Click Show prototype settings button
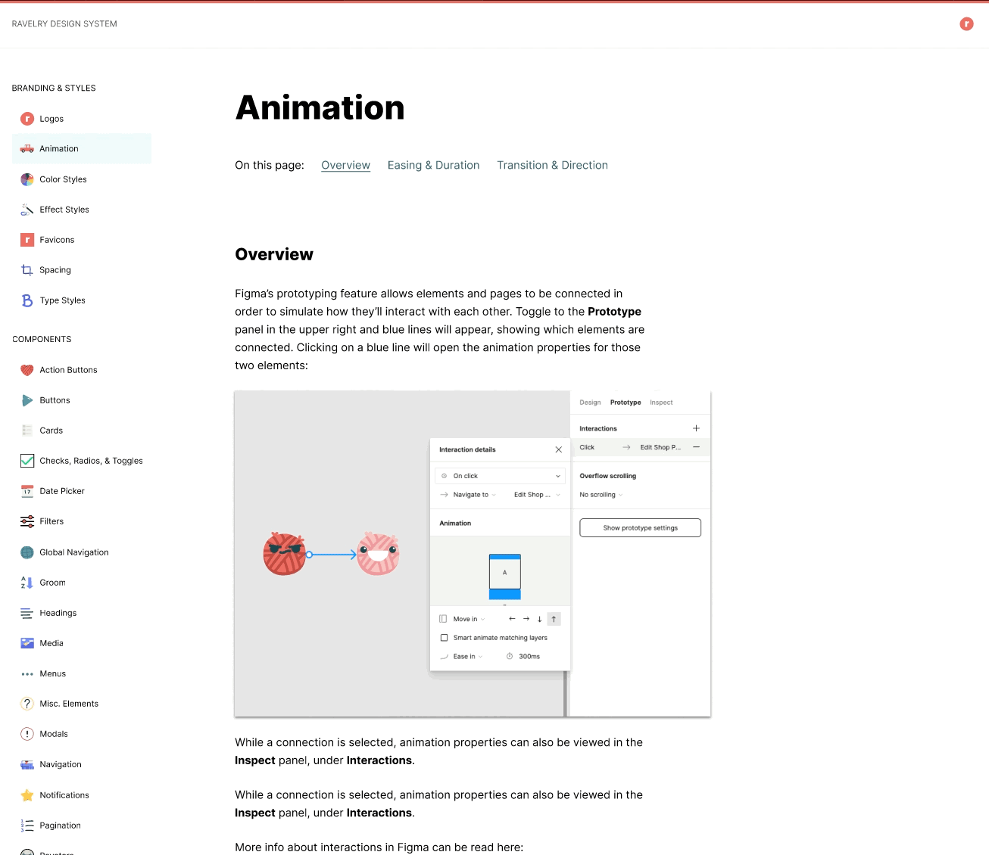This screenshot has height=855, width=989. [x=640, y=528]
